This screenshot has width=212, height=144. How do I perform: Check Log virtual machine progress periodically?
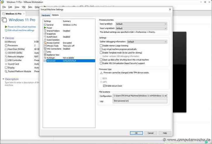click(101, 49)
